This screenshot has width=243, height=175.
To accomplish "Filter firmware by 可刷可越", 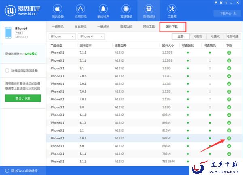I will coord(232,36).
